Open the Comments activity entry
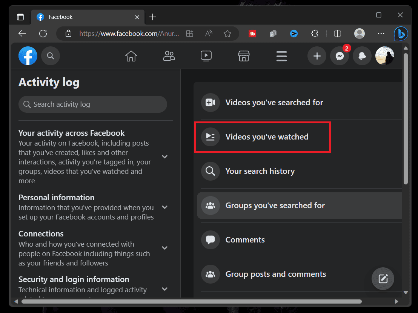Screen dimensions: 418x313 pyautogui.click(x=300, y=240)
